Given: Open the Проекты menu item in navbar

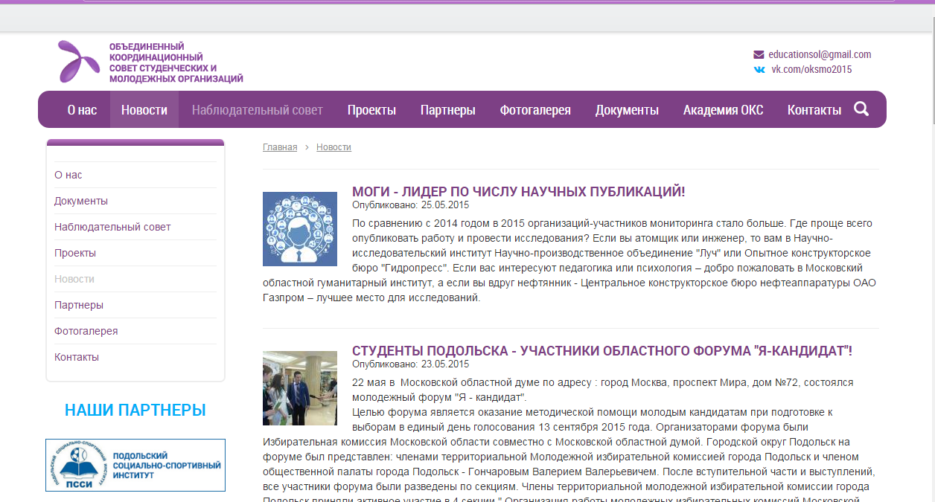Looking at the screenshot, I should coord(371,110).
